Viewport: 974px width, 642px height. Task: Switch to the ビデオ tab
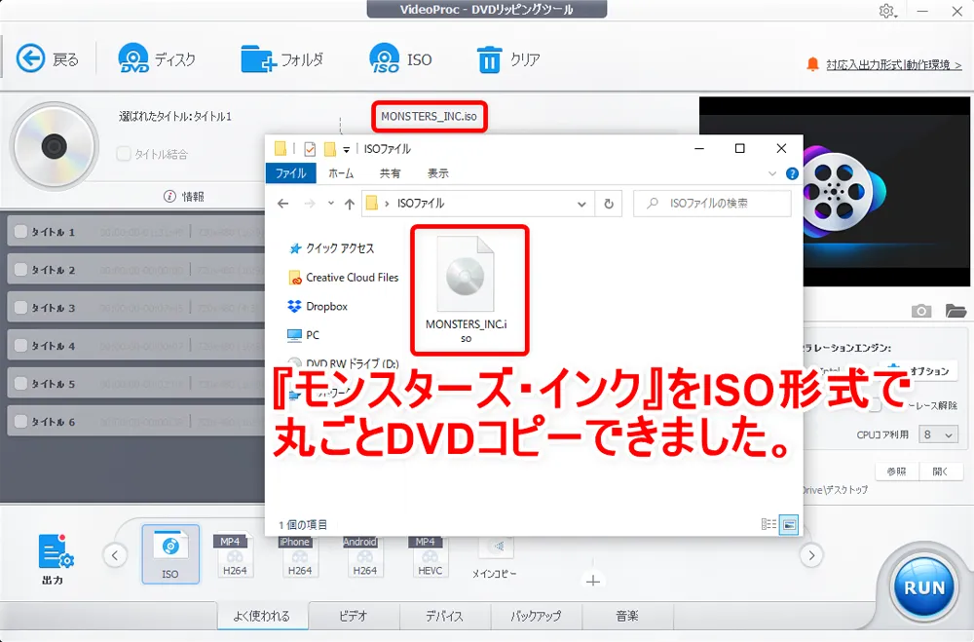(354, 616)
